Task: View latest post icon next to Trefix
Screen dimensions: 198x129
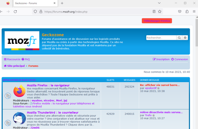Action: [x=154, y=115]
